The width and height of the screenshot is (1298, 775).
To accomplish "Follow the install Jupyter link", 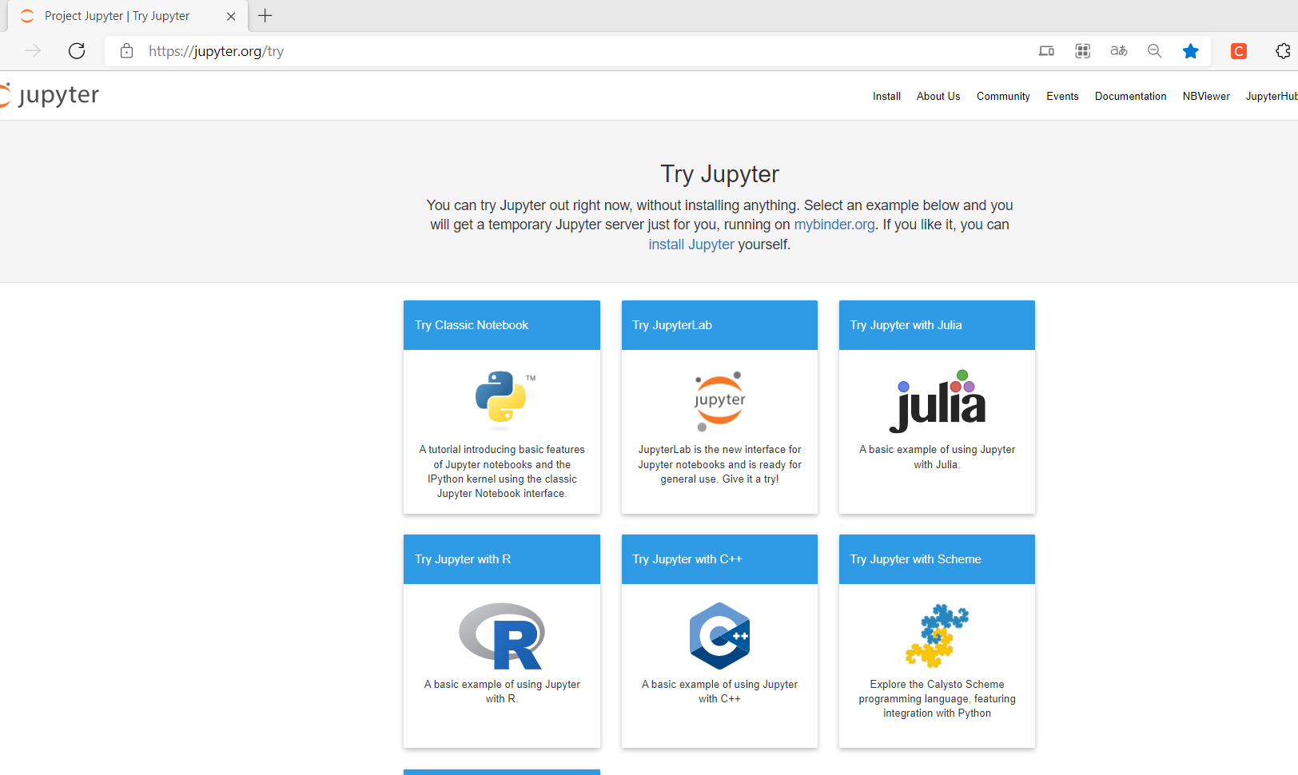I will click(691, 244).
